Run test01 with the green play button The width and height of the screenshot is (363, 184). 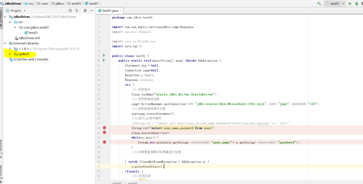tap(350, 4)
